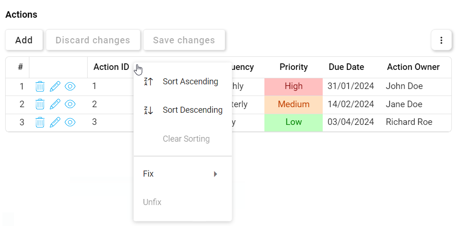Screen dimensions: 457x226
Task: Remove row 3 with trash icon
Action: [x=40, y=123]
